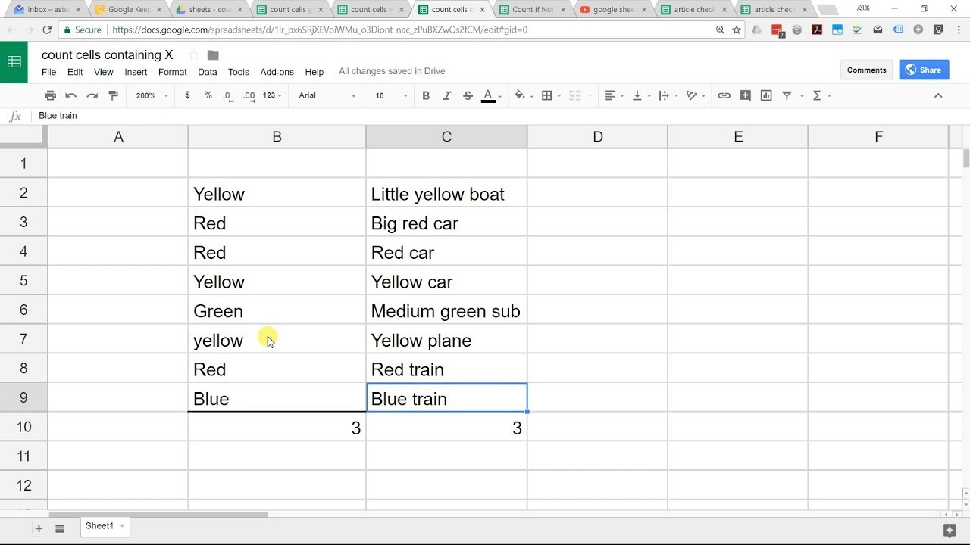
Task: Go to Sheets home via green logo
Action: pos(14,62)
